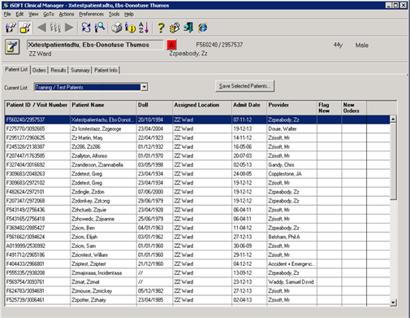Click the printer toolbar icon

[117, 28]
